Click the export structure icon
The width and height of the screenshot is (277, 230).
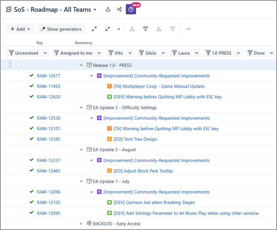coord(108,9)
